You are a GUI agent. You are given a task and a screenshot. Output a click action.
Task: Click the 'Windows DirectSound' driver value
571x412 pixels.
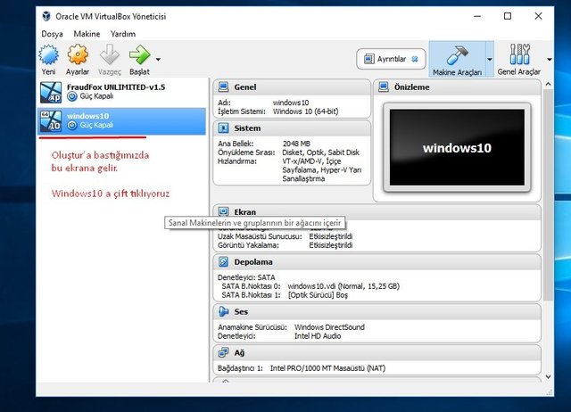coord(329,327)
